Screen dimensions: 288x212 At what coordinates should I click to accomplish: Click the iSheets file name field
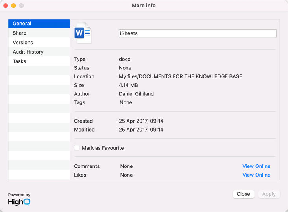coord(198,33)
